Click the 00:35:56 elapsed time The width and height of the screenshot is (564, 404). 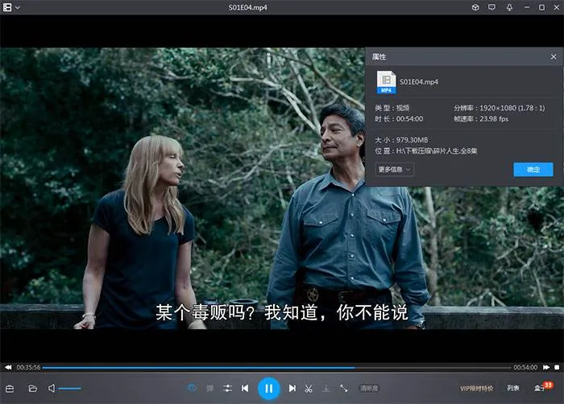coord(28,367)
